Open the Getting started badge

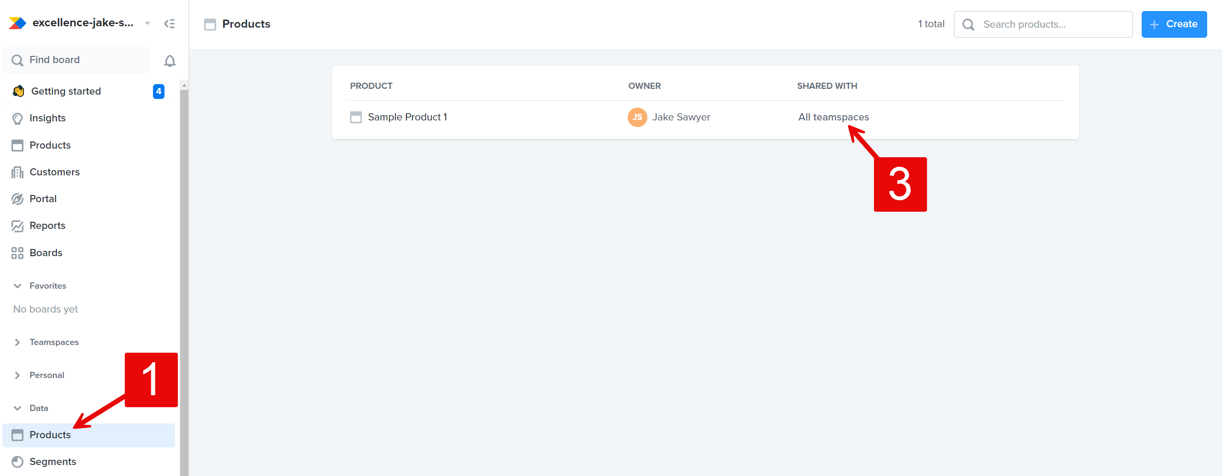tap(158, 91)
